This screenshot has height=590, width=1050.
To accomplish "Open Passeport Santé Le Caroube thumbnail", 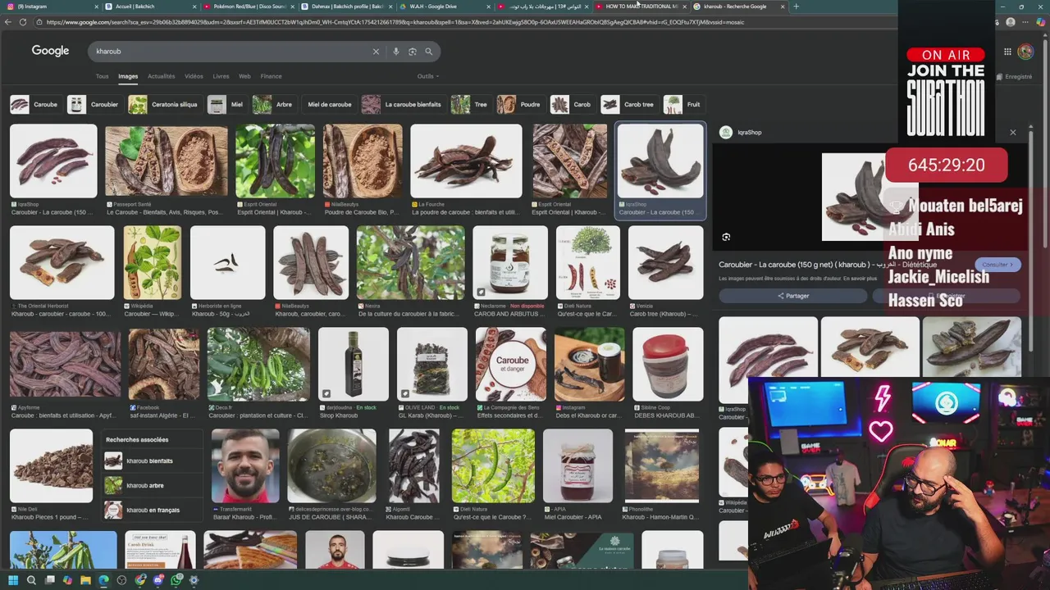I will (x=167, y=161).
